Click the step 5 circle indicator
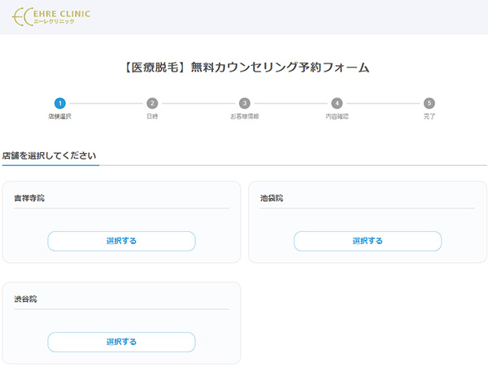The height and width of the screenshot is (367, 488). pos(429,103)
